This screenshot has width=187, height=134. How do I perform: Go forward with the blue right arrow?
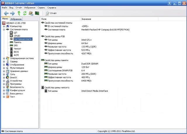coord(12,13)
